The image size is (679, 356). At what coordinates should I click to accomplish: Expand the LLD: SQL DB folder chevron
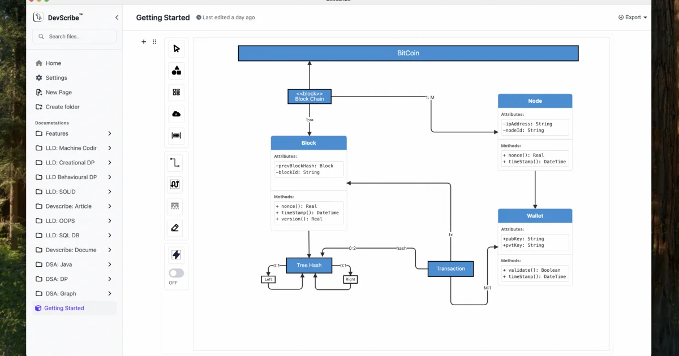[109, 235]
